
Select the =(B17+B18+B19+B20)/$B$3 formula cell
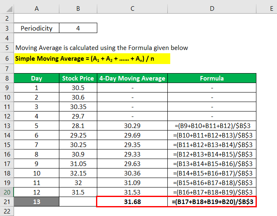[212, 202]
